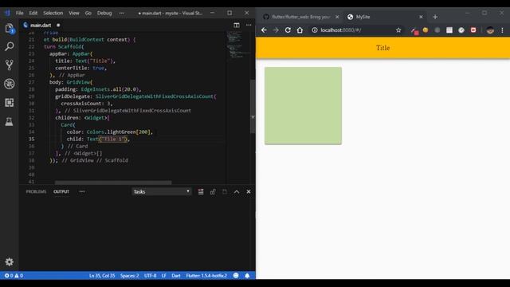This screenshot has width=510, height=287.
Task: Switch to the PROBLEMS panel tab
Action: coord(36,191)
